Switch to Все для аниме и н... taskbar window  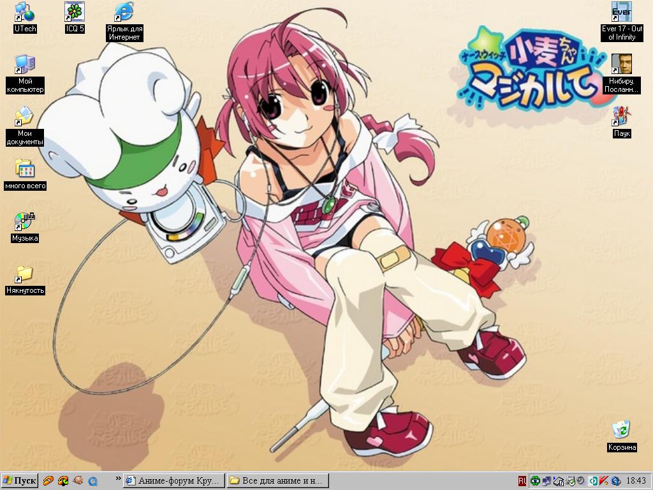click(x=278, y=481)
